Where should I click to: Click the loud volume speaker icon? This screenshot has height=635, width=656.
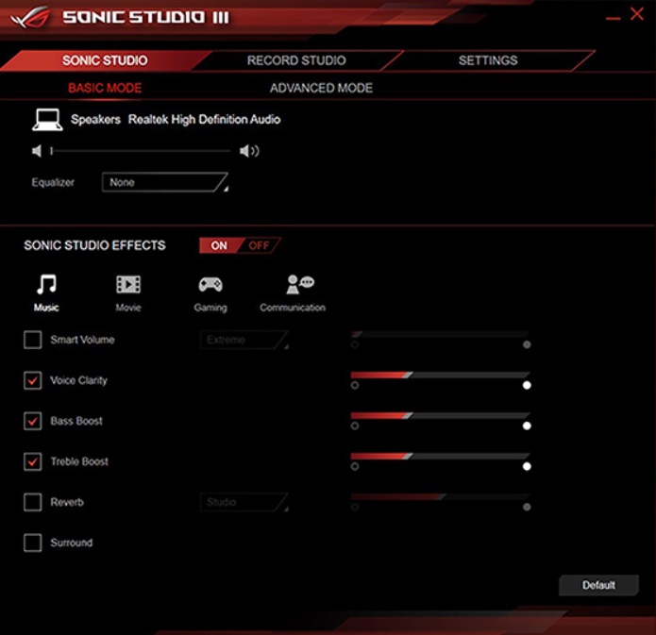tap(249, 151)
